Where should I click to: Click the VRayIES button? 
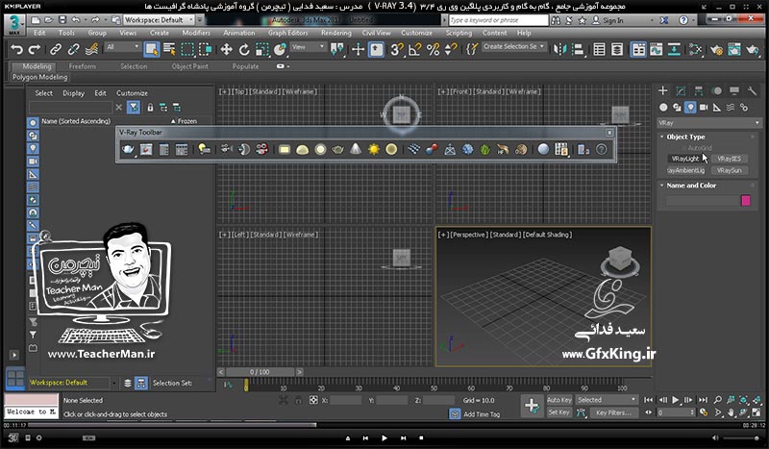tap(730, 159)
